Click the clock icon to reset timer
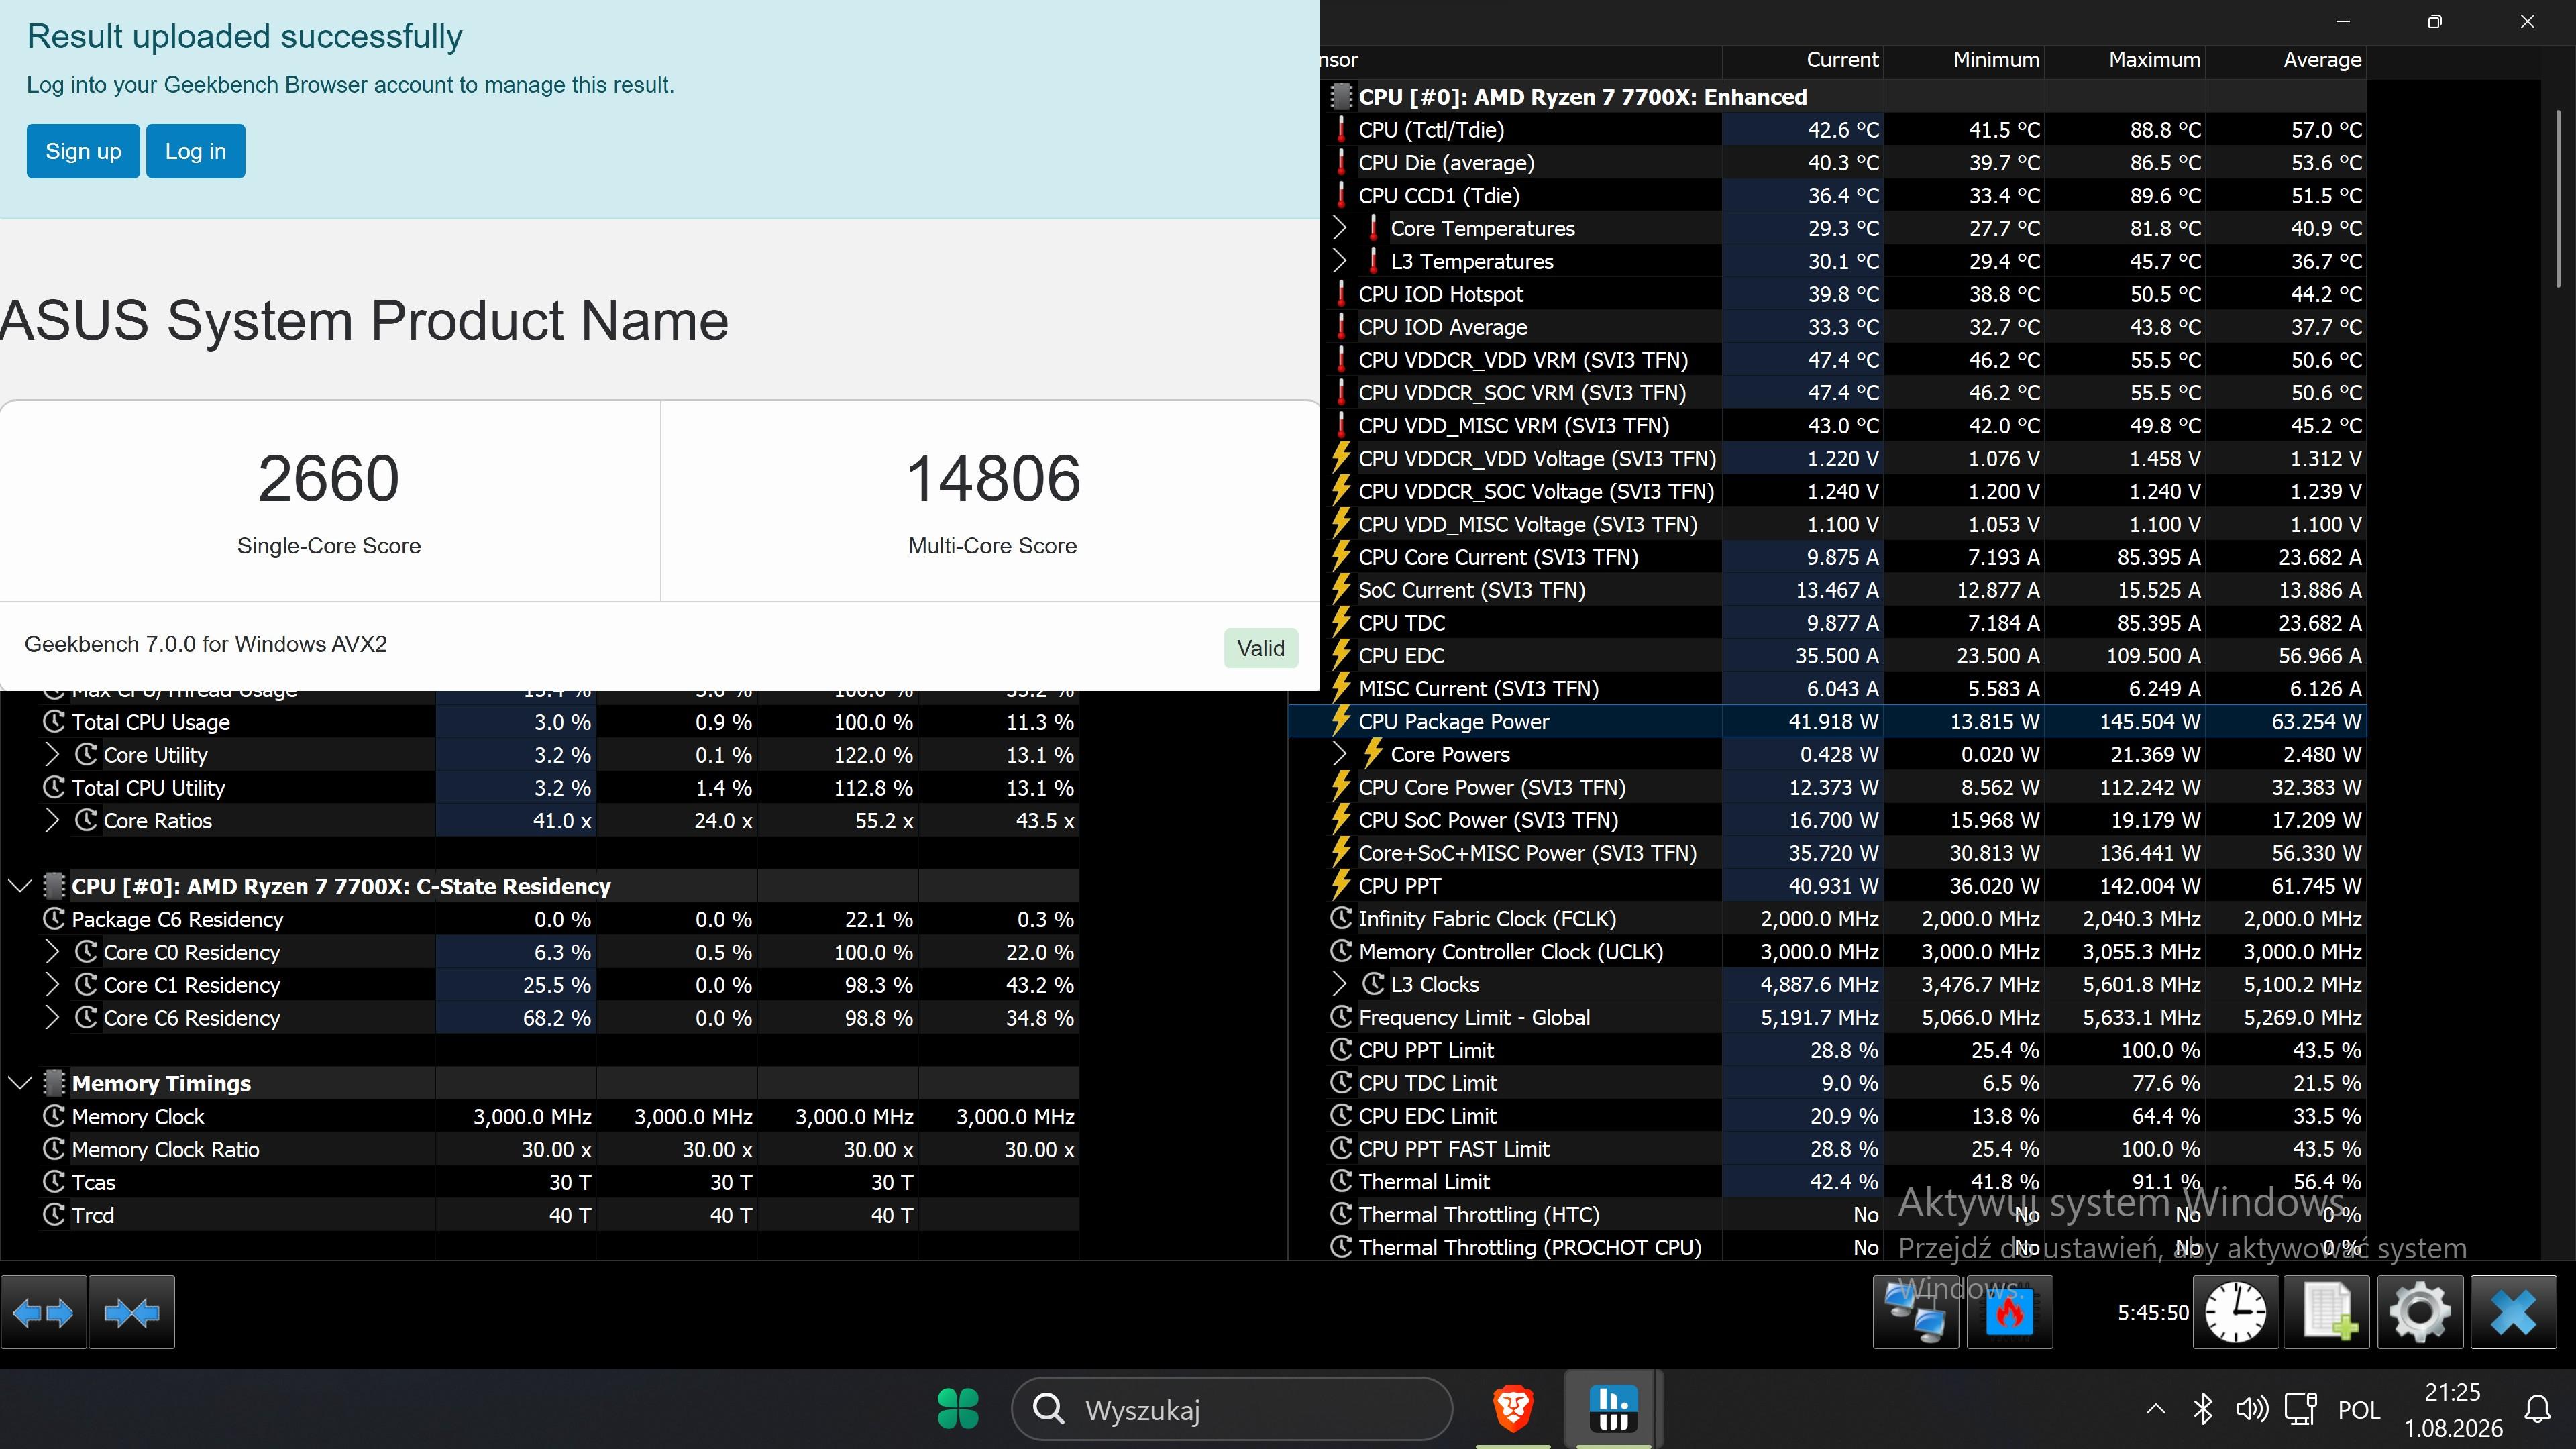 click(2235, 1312)
